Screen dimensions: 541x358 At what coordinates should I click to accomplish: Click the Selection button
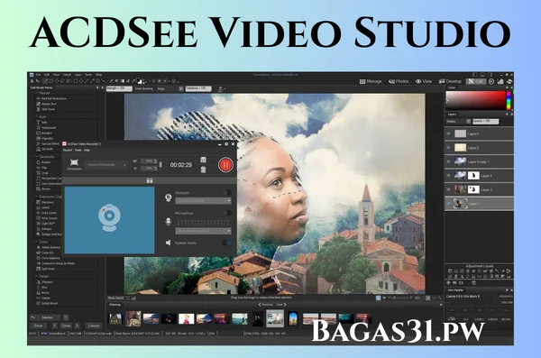coord(46,317)
